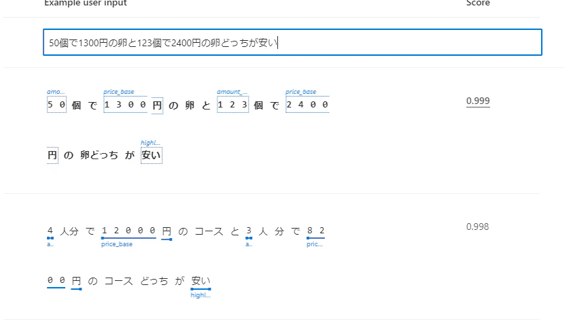Select the first 'コース' token after 12000円の
571x334 pixels.
click(209, 231)
